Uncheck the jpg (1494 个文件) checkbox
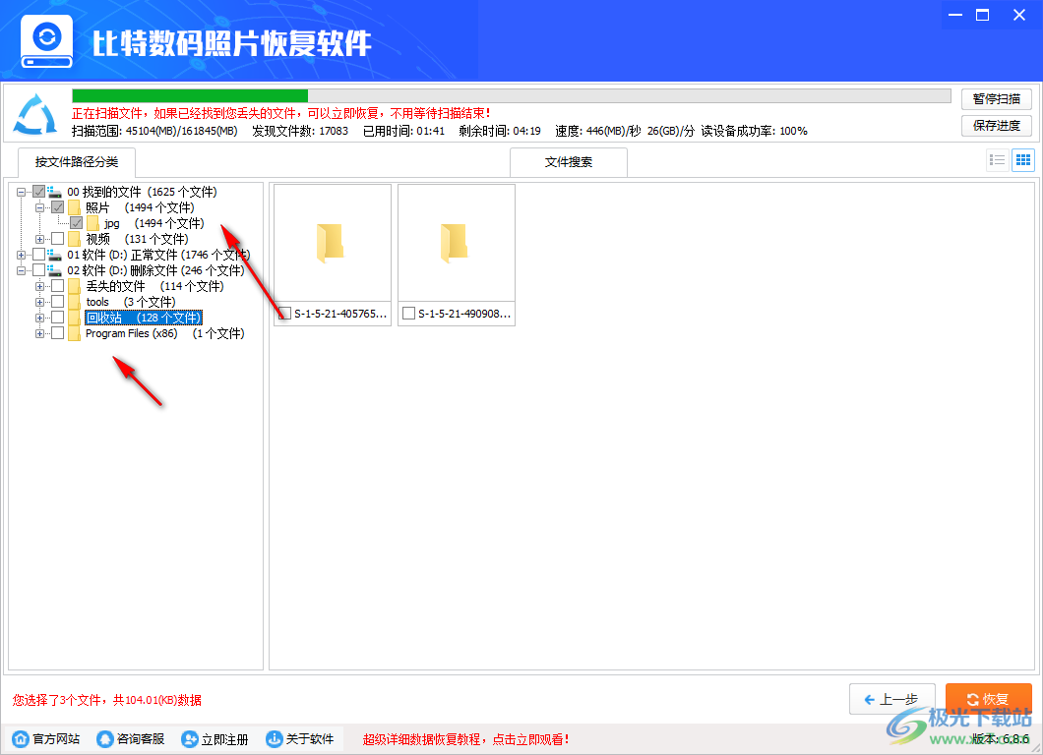This screenshot has height=755, width=1043. (76, 222)
